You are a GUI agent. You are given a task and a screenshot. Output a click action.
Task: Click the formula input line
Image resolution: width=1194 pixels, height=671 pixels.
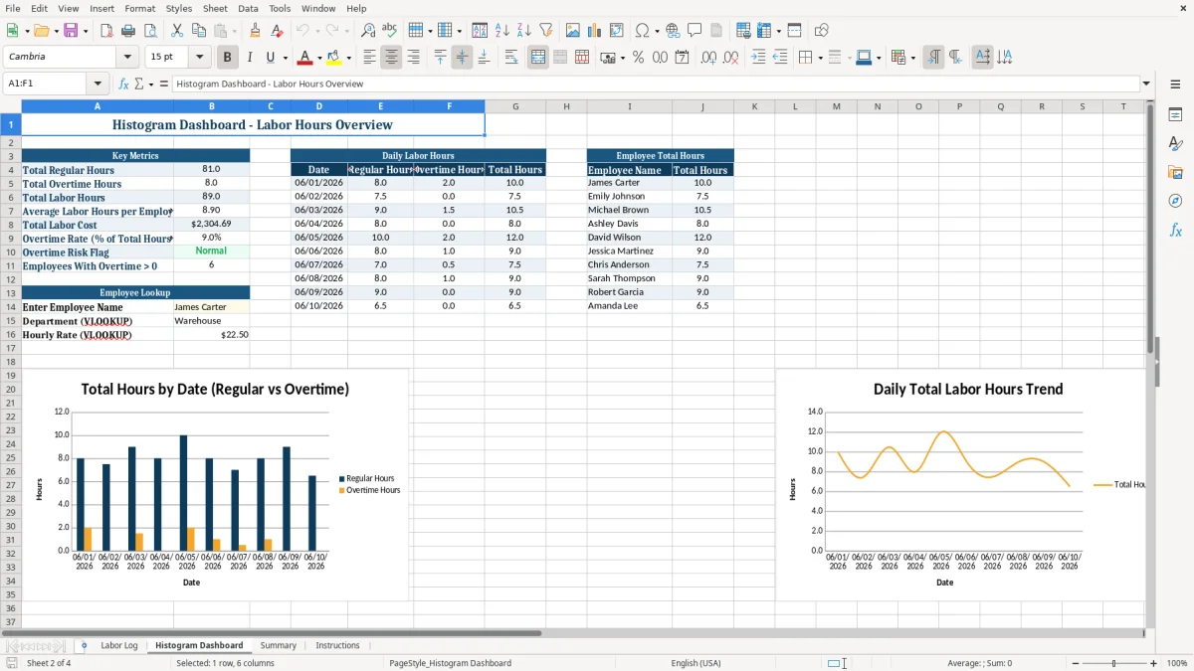pyautogui.click(x=655, y=84)
